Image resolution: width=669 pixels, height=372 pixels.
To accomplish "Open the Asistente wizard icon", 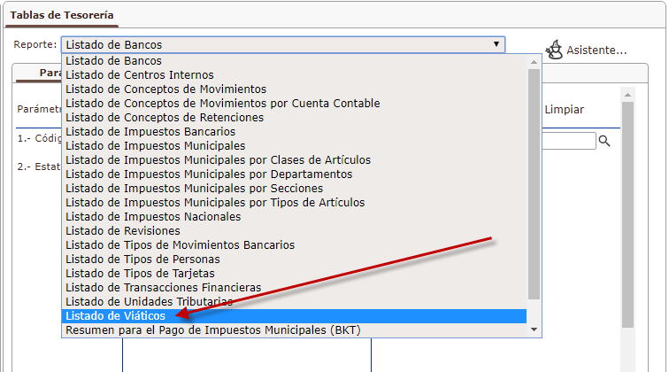I will point(554,50).
